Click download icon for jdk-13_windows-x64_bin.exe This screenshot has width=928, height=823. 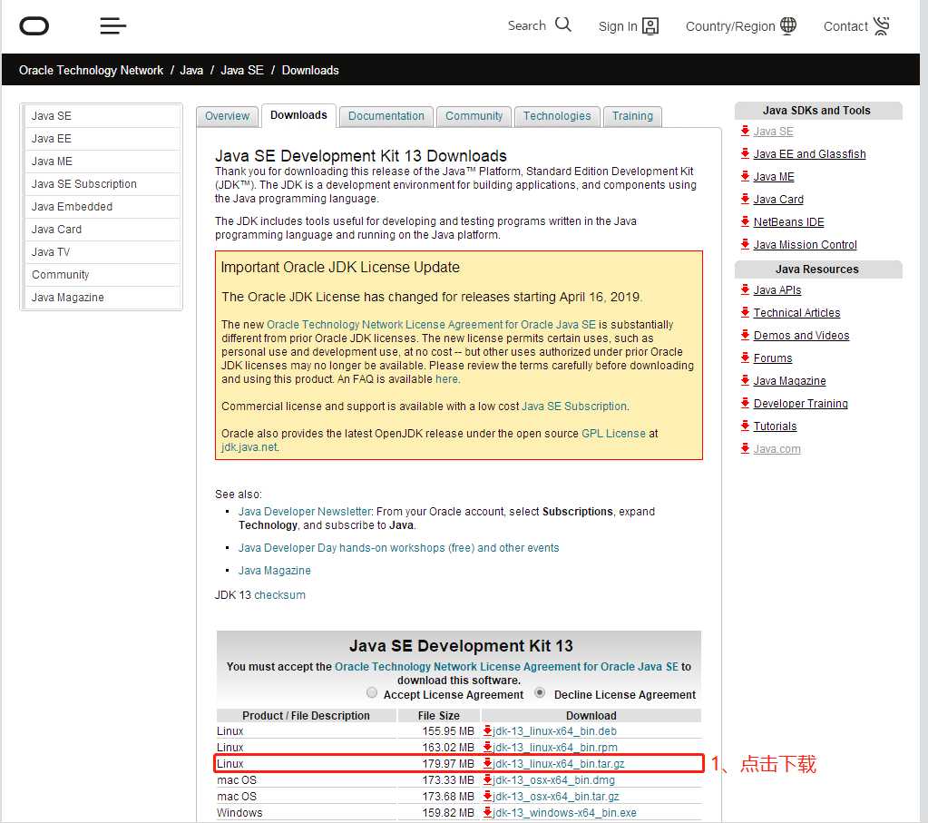click(488, 812)
